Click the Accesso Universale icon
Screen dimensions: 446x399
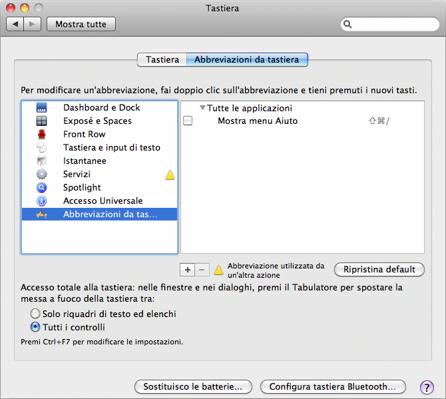click(41, 201)
